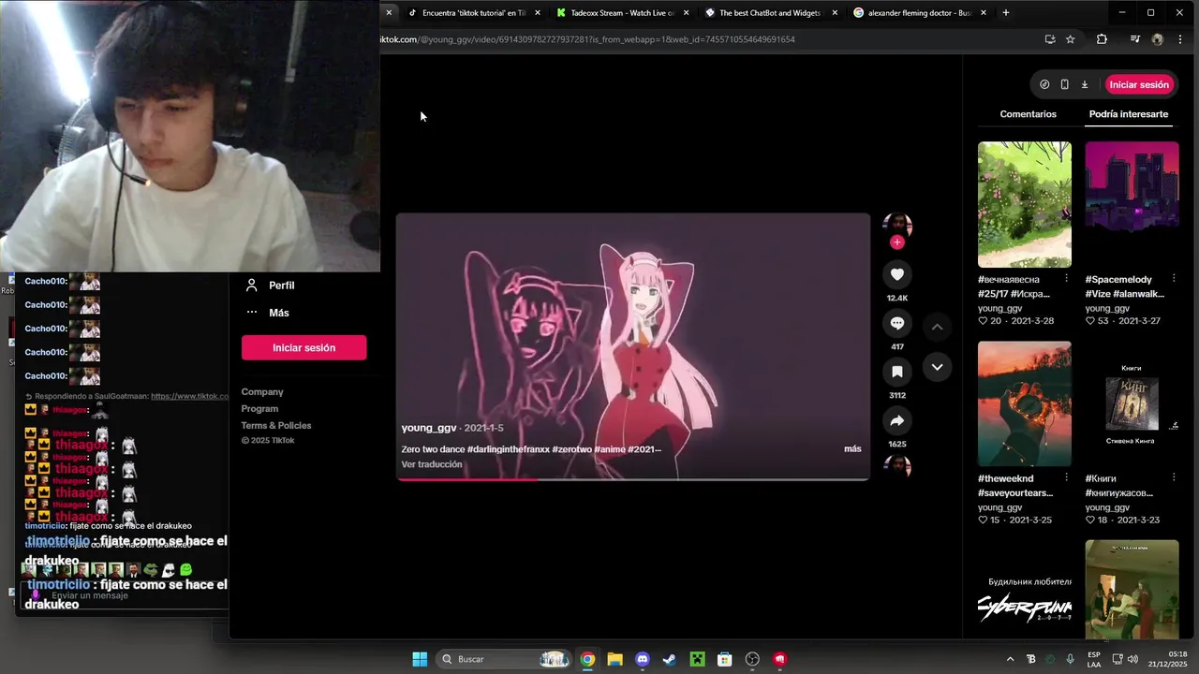Click the browser address bar URL
The width and height of the screenshot is (1199, 674).
pos(587,39)
